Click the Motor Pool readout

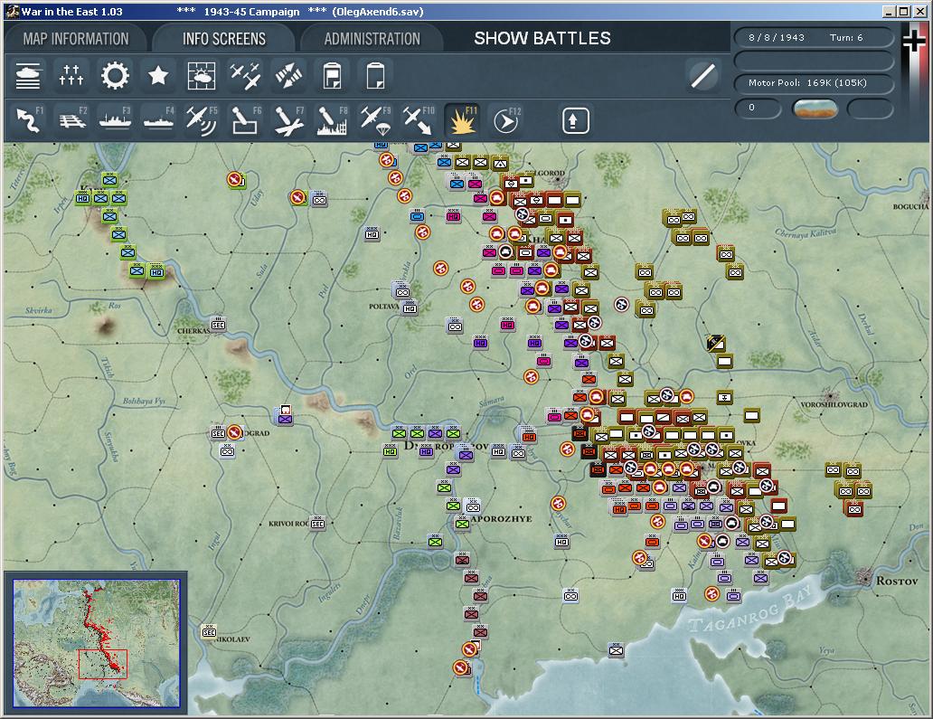pos(814,82)
